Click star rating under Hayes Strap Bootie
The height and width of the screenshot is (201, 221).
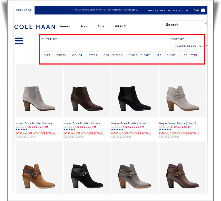click(165, 130)
